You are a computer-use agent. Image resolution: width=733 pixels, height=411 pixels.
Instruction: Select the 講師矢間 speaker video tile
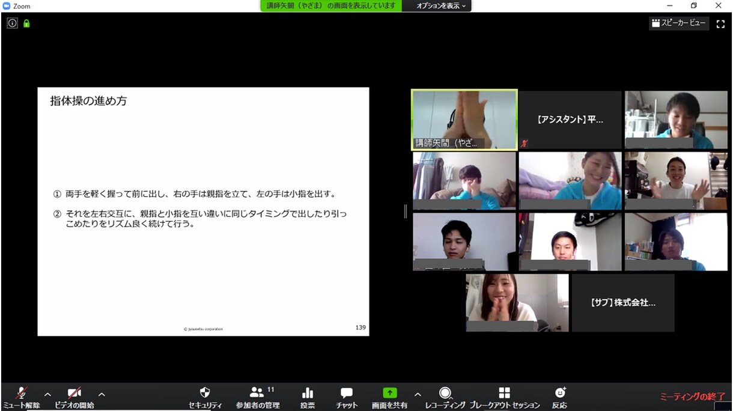tap(464, 120)
